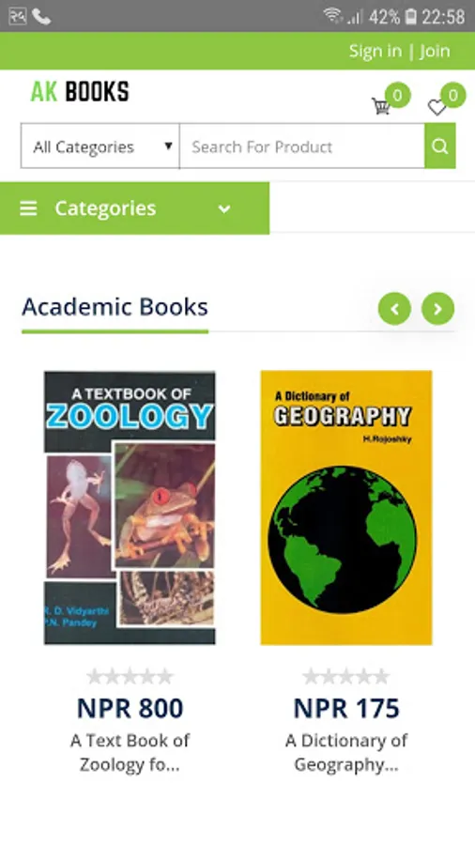Click the Sign in link
The height and width of the screenshot is (845, 475).
click(375, 52)
